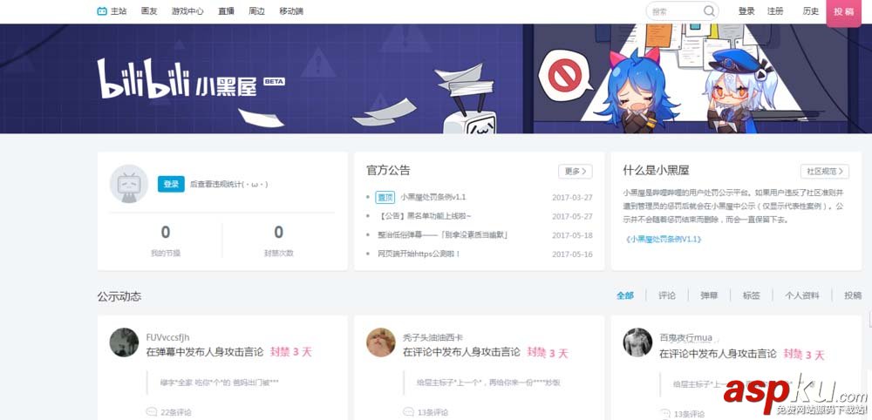Click the blue 登录 button in user card
The image size is (872, 420).
tap(171, 184)
